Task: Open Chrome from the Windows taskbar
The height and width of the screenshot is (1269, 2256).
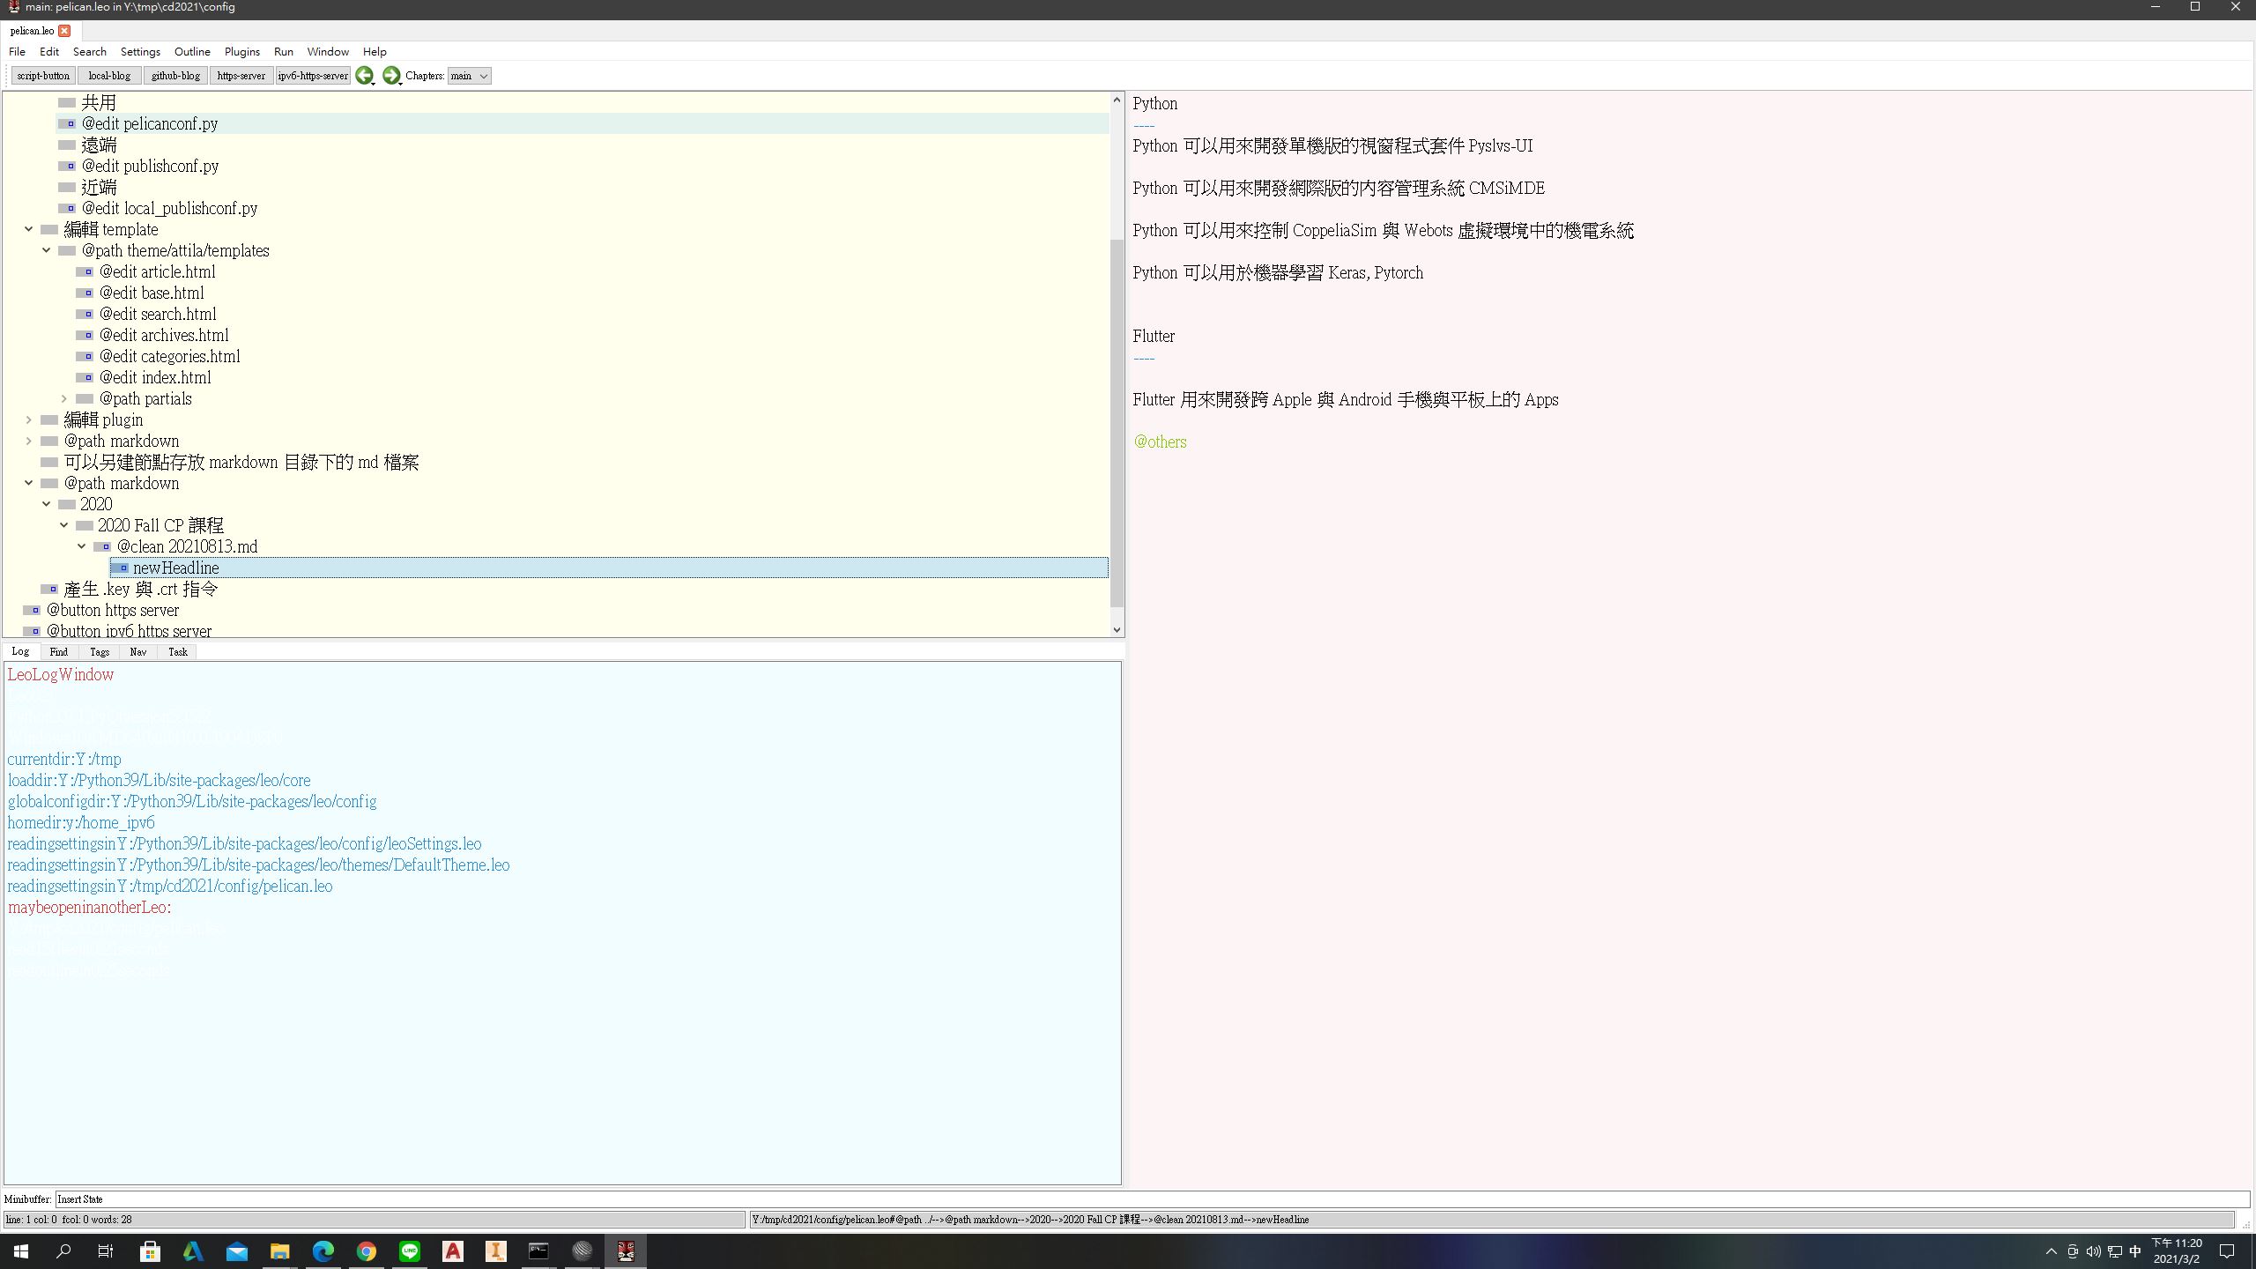Action: coord(367,1250)
